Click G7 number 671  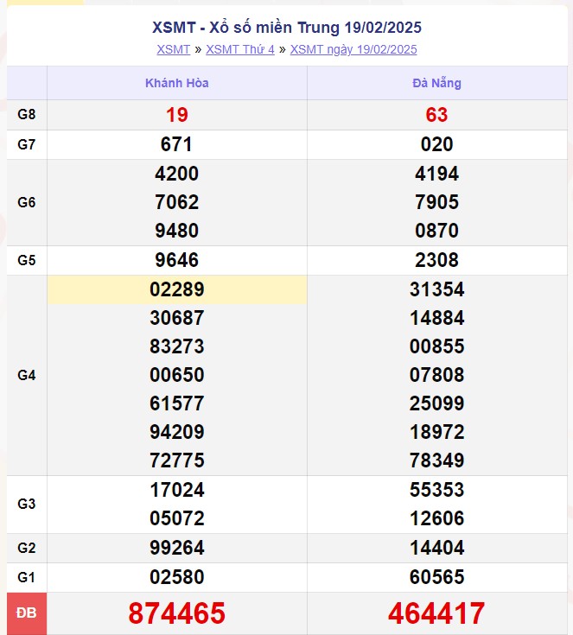pos(176,144)
